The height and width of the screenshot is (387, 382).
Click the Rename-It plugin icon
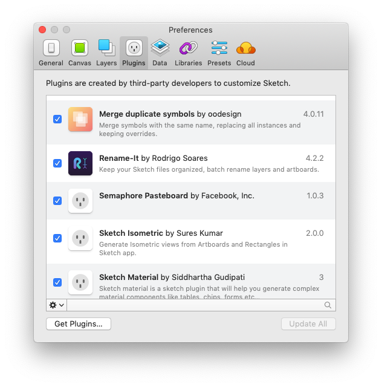(80, 163)
